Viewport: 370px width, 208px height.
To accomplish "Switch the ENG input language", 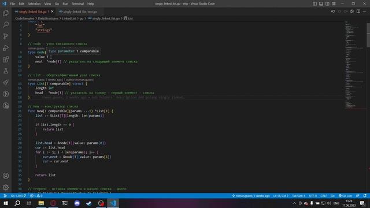I will coord(336,203).
